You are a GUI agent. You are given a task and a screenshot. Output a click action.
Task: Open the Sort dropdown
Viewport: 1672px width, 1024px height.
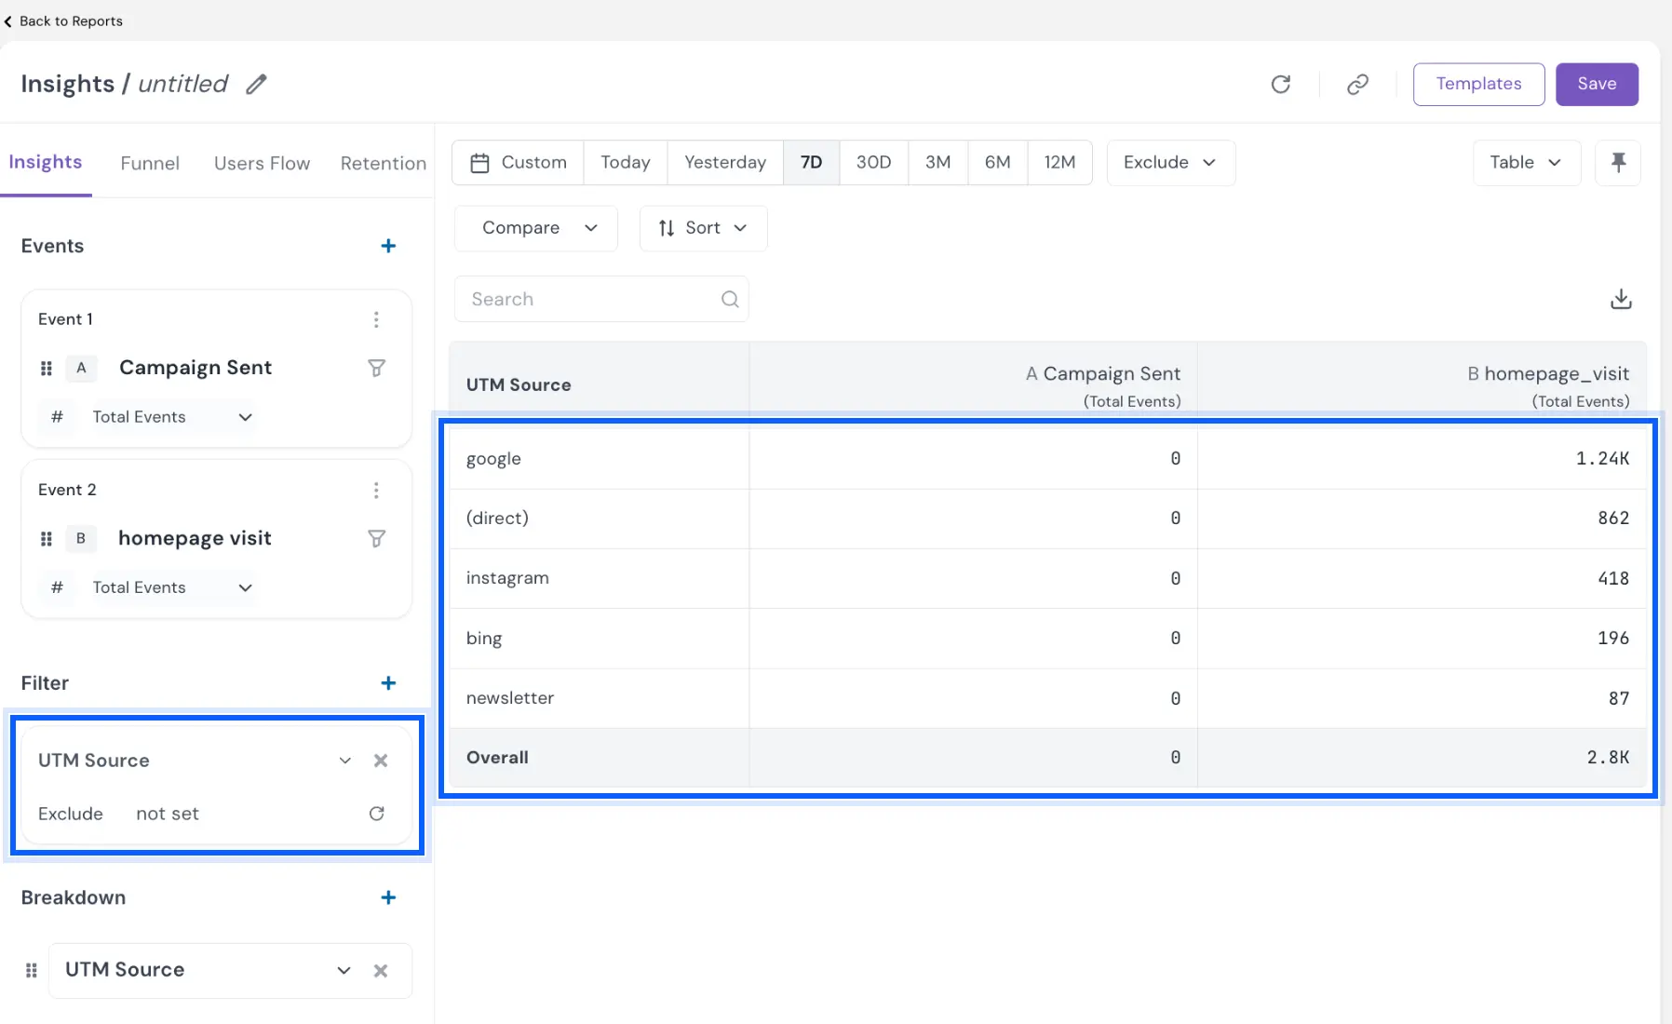pos(703,228)
